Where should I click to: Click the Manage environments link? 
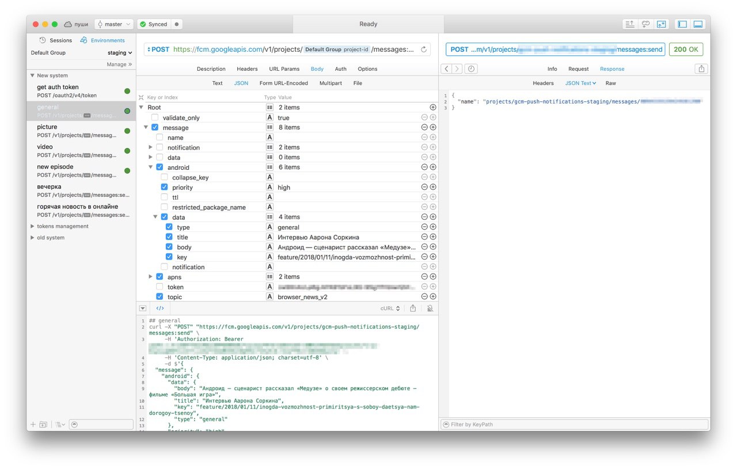[119, 64]
